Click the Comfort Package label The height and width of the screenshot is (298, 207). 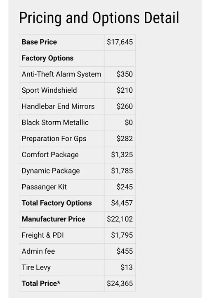coord(50,155)
